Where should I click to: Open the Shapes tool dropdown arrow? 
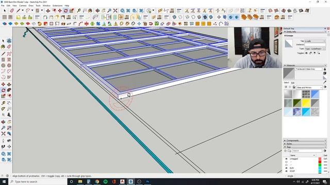tap(42, 10)
